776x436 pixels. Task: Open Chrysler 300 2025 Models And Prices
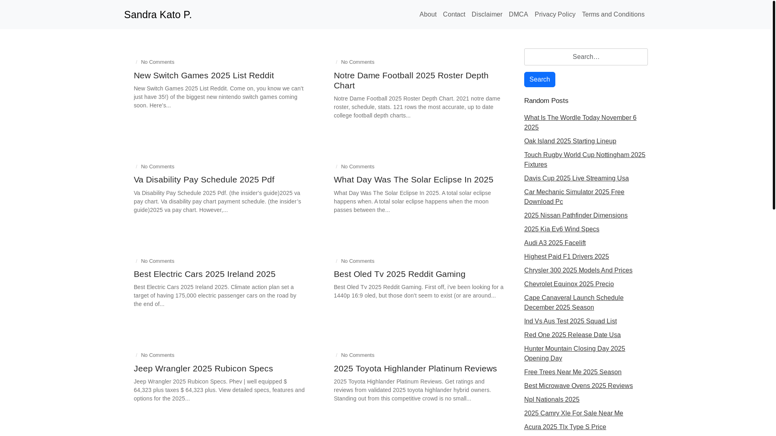pos(578,270)
